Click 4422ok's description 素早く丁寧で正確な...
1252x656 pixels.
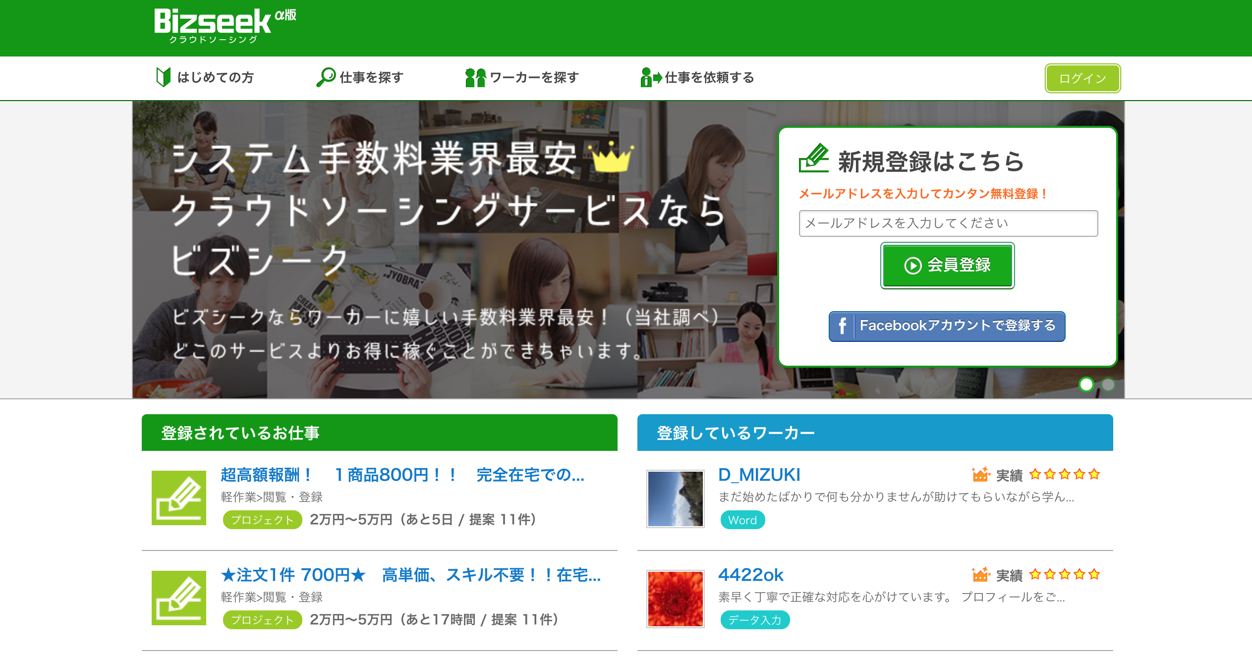[892, 597]
